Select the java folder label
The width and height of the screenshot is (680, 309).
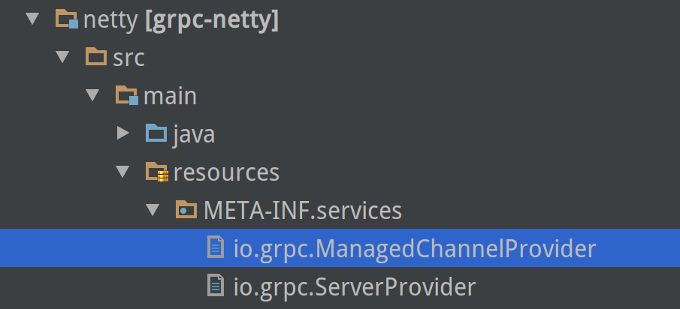[x=194, y=134]
